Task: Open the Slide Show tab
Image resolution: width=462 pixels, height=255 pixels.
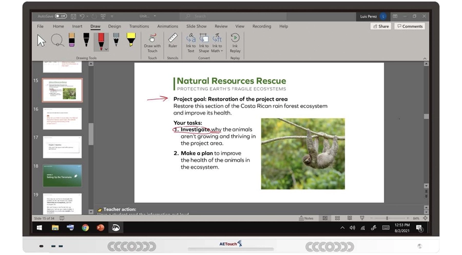Action: tap(196, 26)
